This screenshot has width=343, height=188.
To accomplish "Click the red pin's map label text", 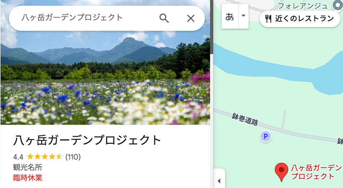I will (x=316, y=172).
